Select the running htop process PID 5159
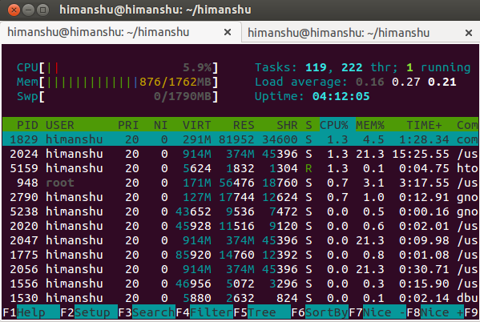480x322 pixels. pos(240,168)
